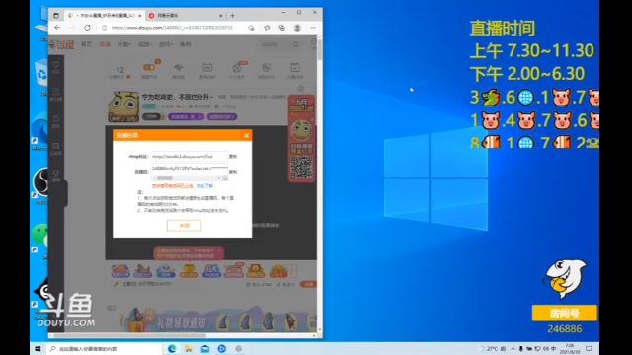Click the streamer avatar cartoon image
Image resolution: width=632 pixels, height=355 pixels.
(123, 106)
